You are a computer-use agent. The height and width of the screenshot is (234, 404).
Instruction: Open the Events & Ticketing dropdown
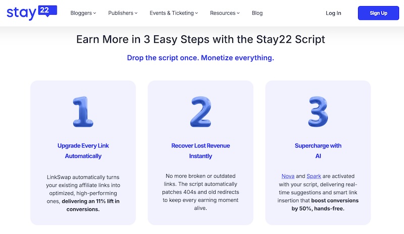pos(174,13)
